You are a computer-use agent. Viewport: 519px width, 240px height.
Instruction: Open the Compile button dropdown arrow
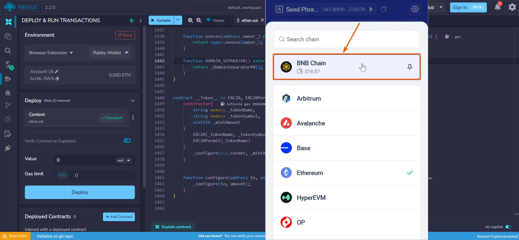(x=178, y=20)
